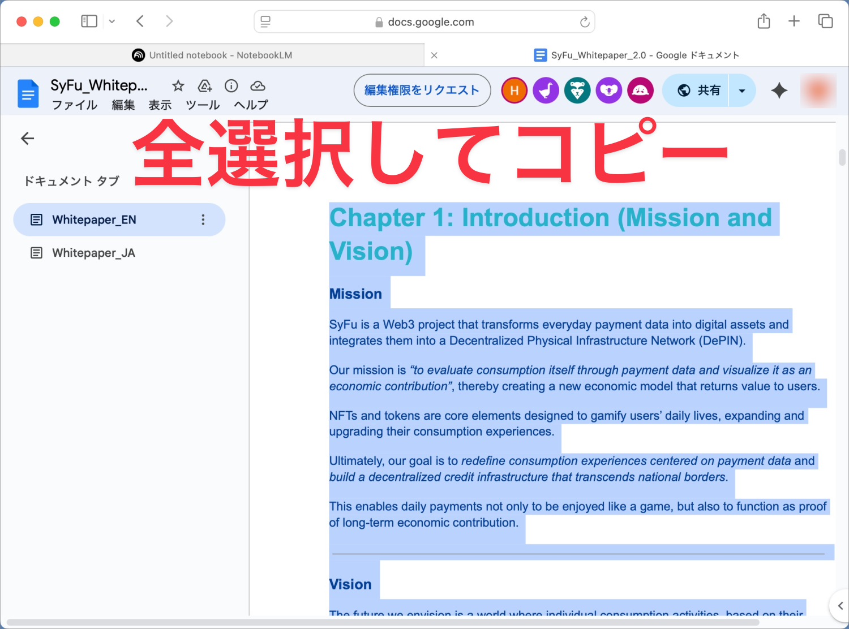Screen dimensions: 849x629
Task: Toggle the Safari sidebar
Action: pos(89,21)
